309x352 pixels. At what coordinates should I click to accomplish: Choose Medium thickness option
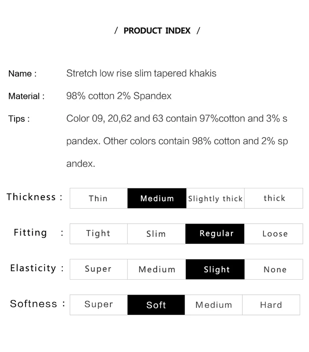[157, 198]
